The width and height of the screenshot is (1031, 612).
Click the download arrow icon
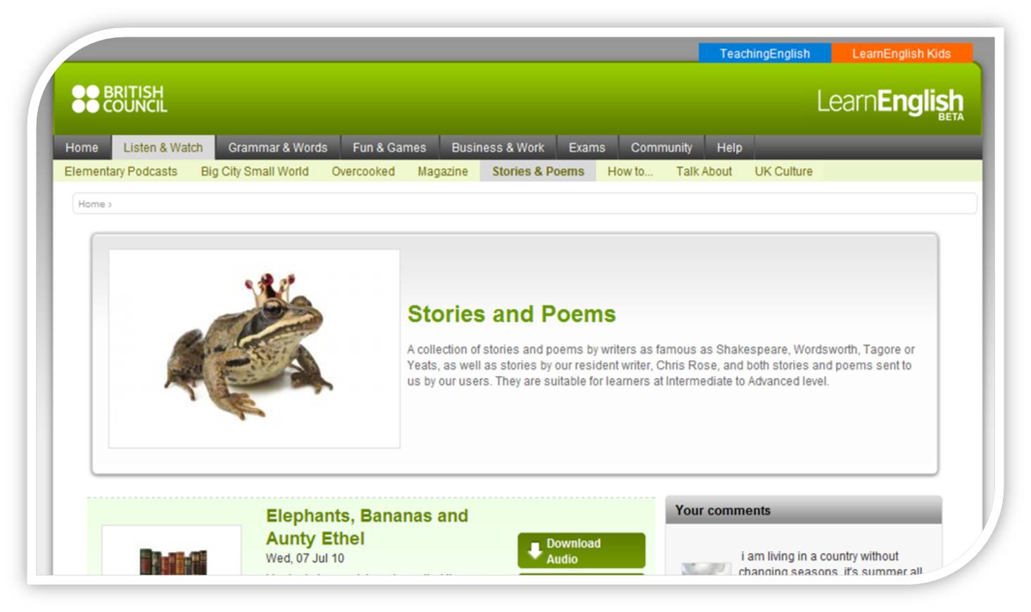pos(535,550)
